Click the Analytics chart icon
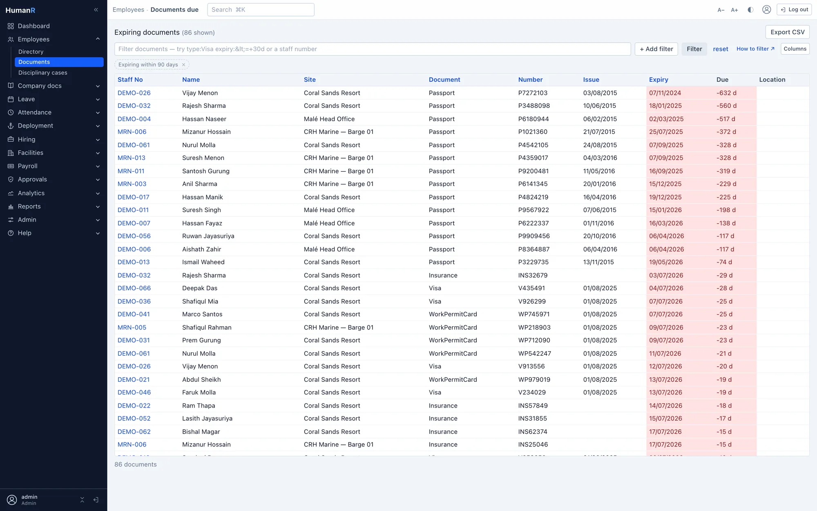This screenshot has width=817, height=511. 11,193
